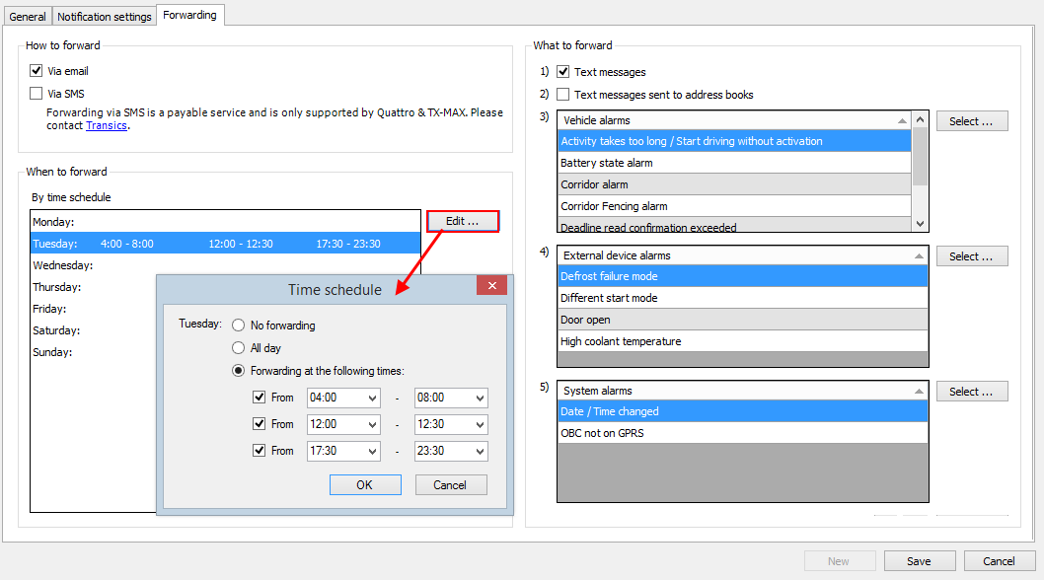Click Select button for Vehicle alarms

click(x=971, y=121)
